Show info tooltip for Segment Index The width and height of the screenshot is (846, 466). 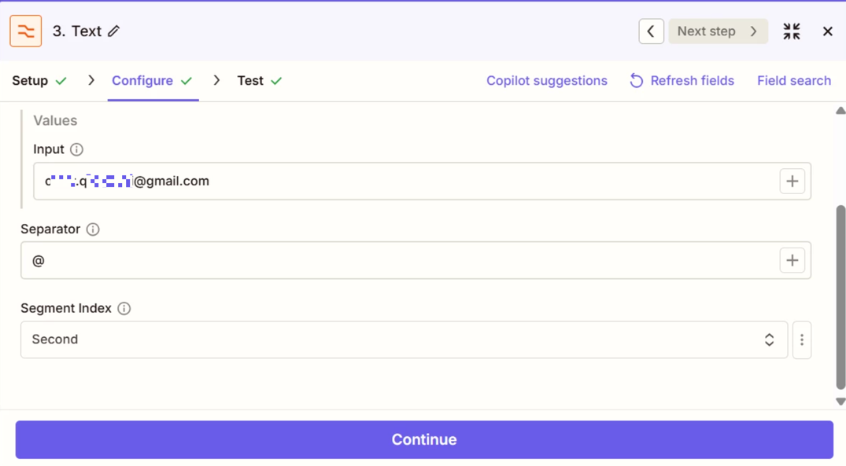click(124, 309)
